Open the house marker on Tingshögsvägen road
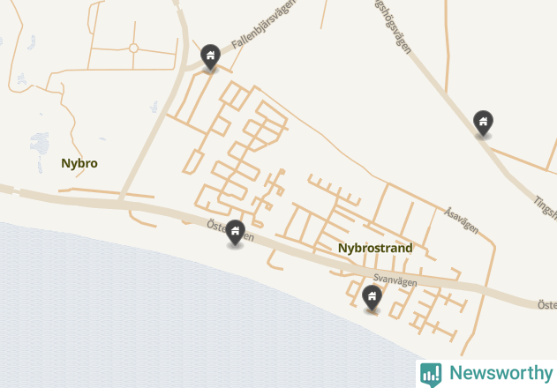Viewport: 557px width, 388px height. pyautogui.click(x=483, y=123)
